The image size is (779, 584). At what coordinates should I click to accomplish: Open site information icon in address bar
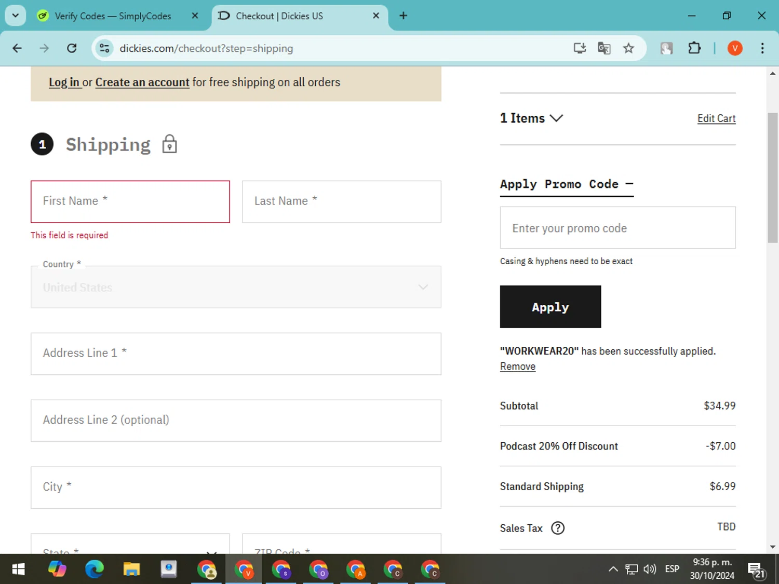tap(104, 48)
